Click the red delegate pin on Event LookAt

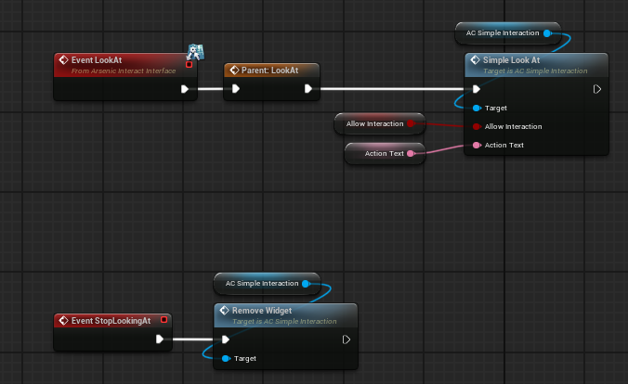pyautogui.click(x=189, y=64)
